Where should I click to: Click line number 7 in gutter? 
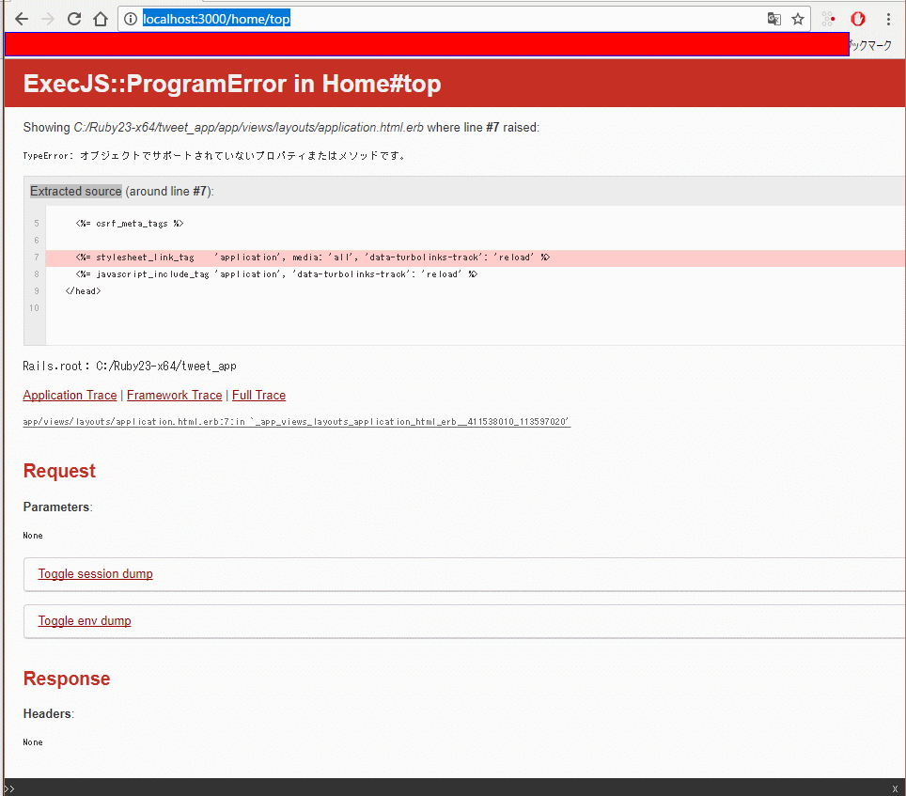(37, 258)
